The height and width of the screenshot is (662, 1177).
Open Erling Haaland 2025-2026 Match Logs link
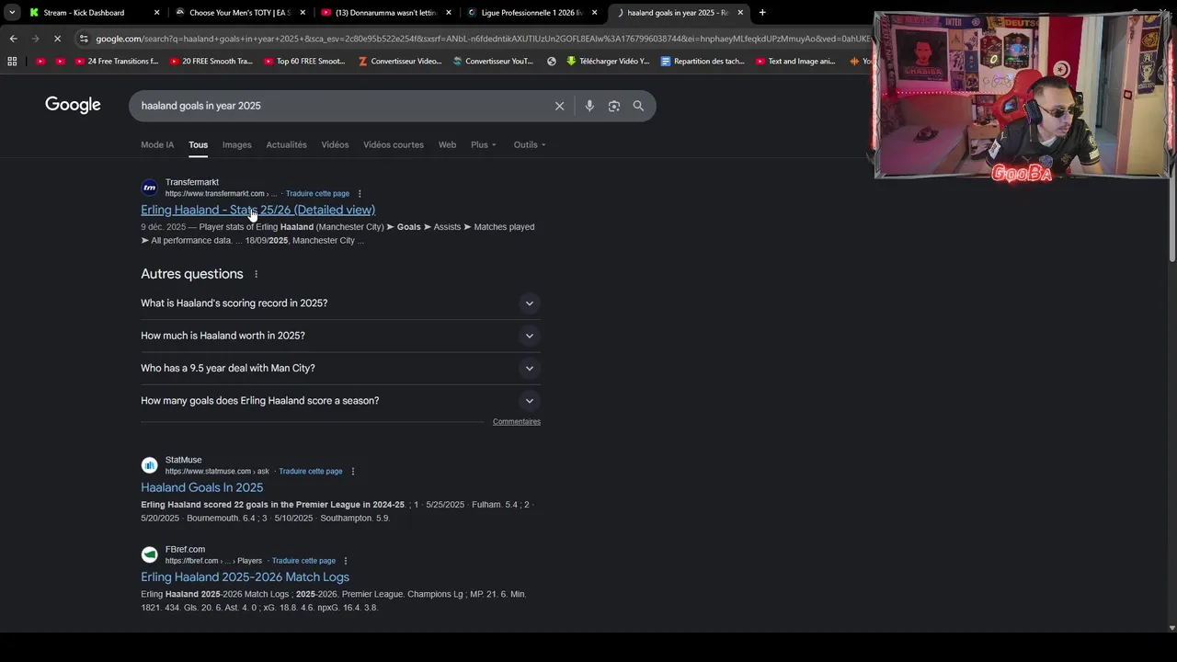(245, 577)
